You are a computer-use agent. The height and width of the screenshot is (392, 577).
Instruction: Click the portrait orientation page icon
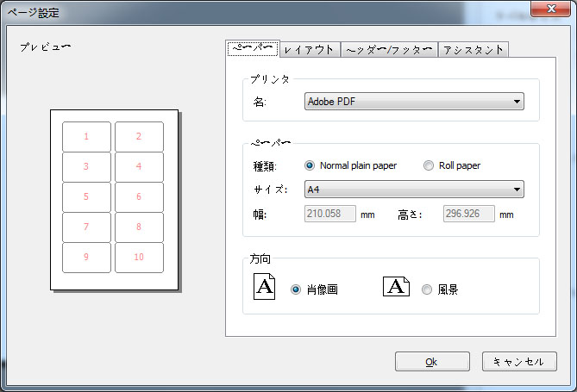[264, 286]
